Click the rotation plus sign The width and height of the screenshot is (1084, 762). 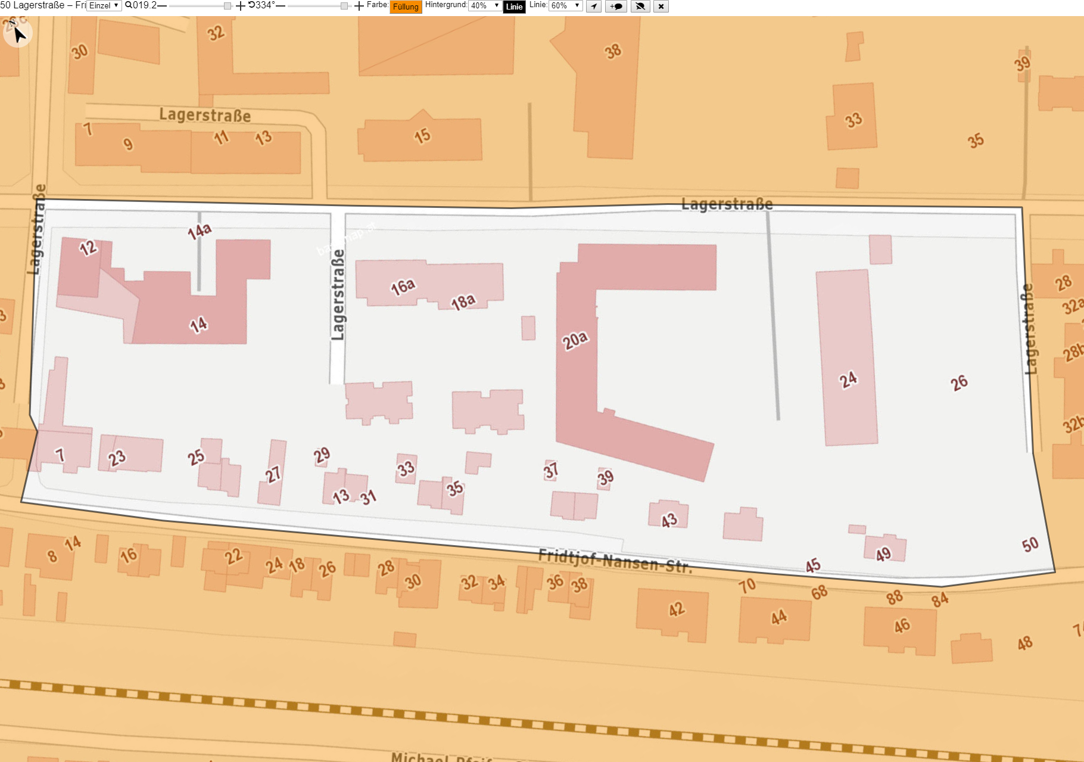[x=359, y=6]
